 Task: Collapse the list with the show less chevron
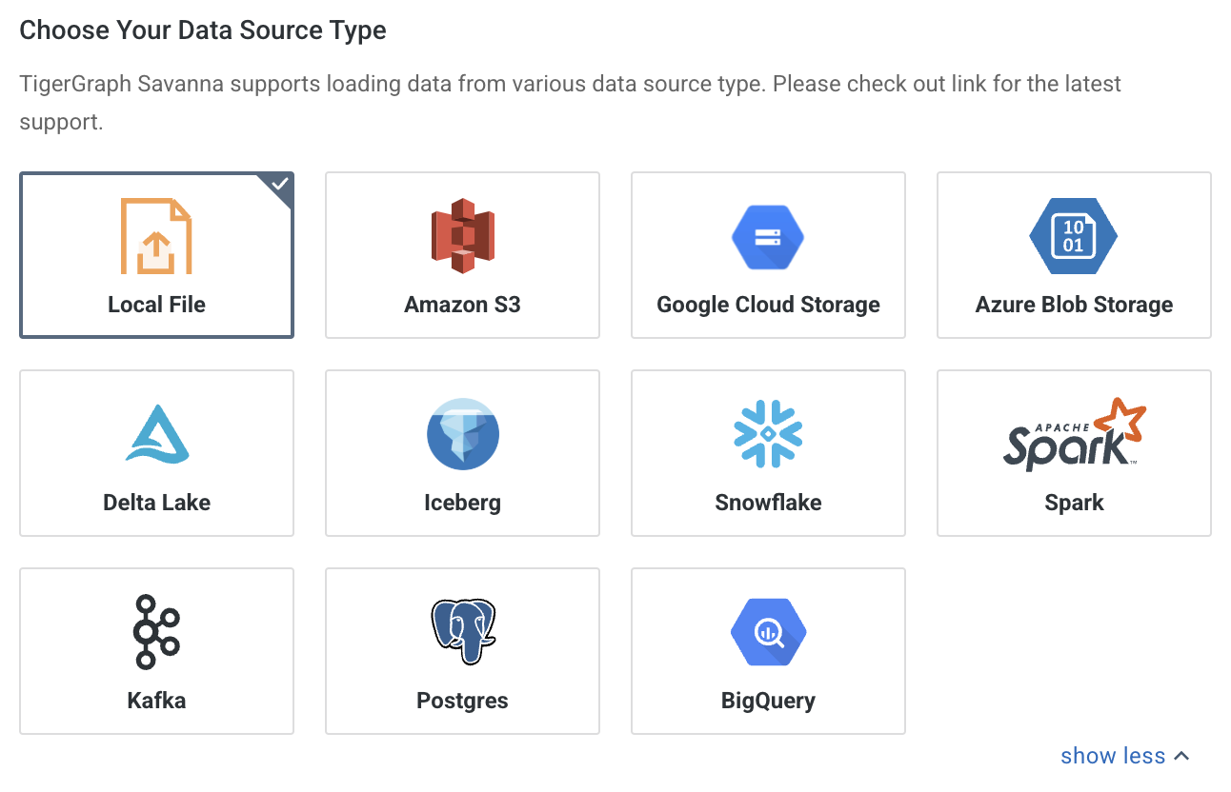(x=1181, y=755)
